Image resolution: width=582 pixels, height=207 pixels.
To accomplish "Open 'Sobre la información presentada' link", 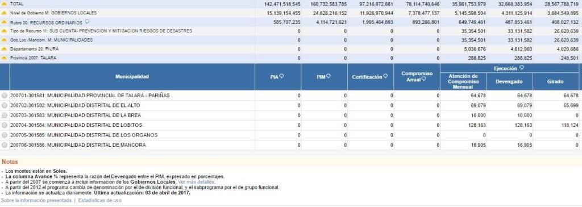I will (36, 200).
